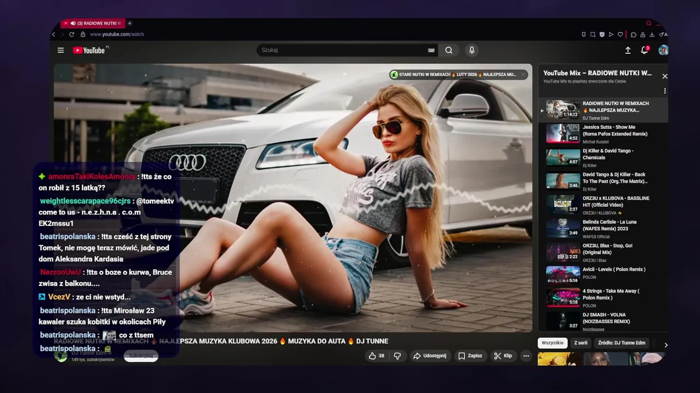Click chat user amonraTakiKolesAmonra
The width and height of the screenshot is (700, 393).
coord(91,176)
